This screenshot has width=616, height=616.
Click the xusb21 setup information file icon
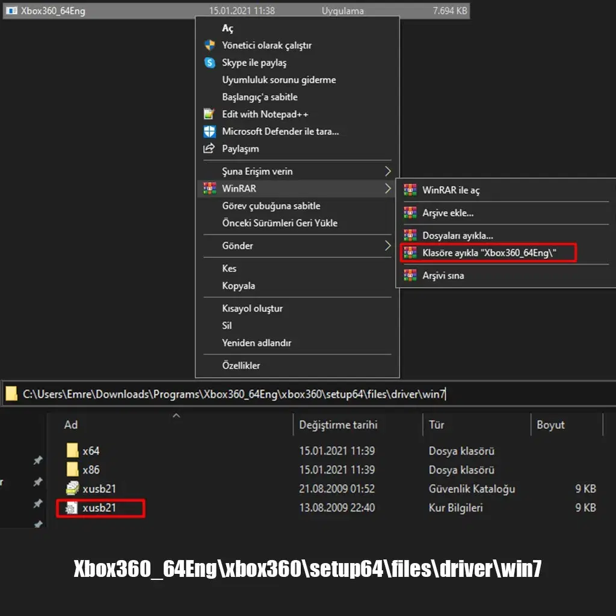pyautogui.click(x=72, y=508)
